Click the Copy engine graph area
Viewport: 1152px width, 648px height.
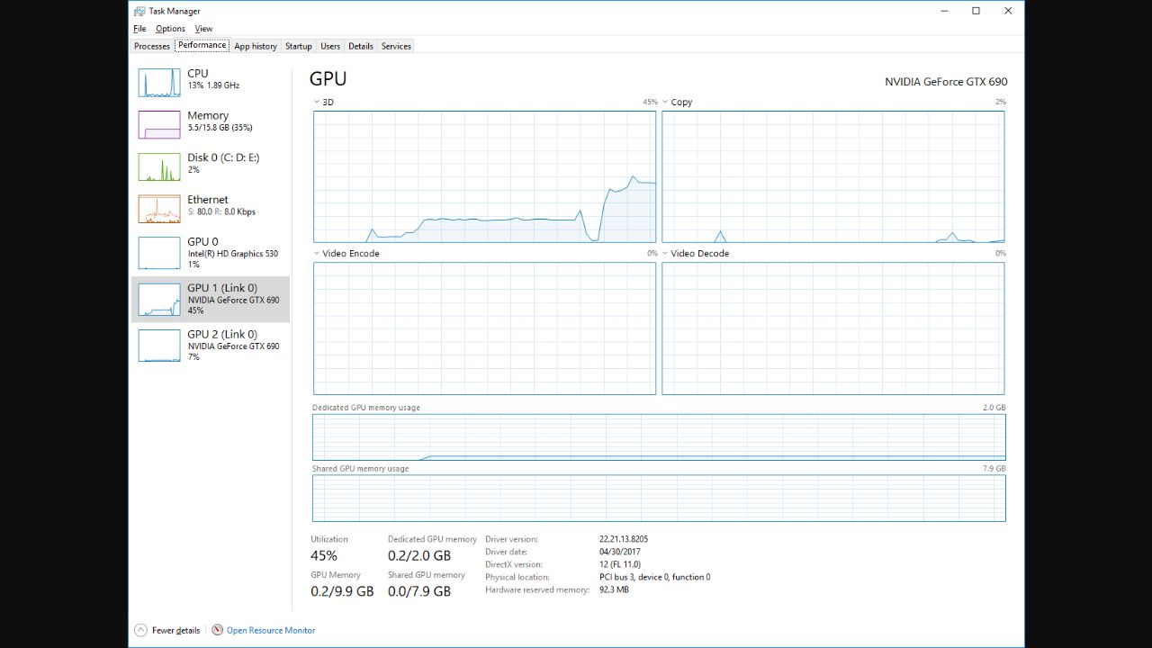click(x=833, y=177)
